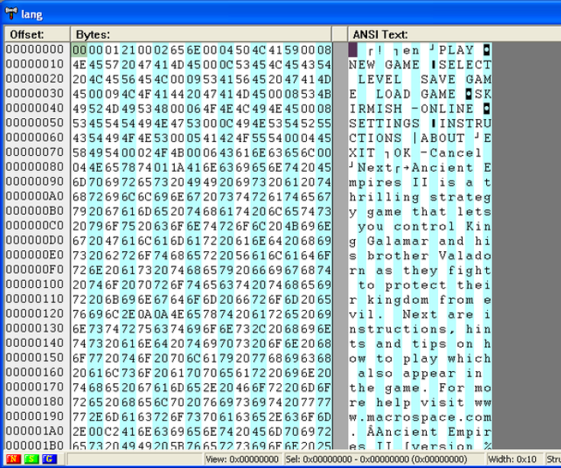The width and height of the screenshot is (561, 468).
Task: Select offset row 000000B0
Action: coord(34,211)
